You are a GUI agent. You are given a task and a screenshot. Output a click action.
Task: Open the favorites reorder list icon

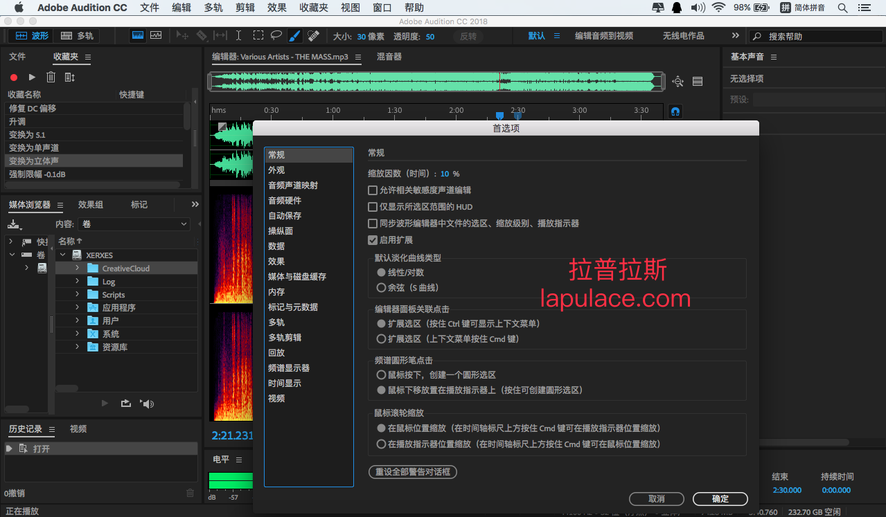[69, 78]
